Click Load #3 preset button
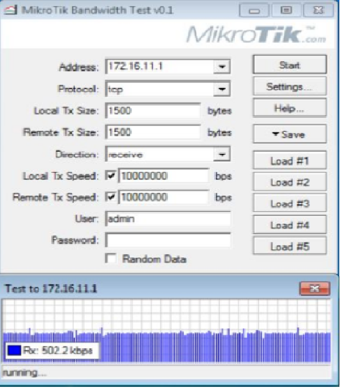Image resolution: width=341 pixels, height=388 pixels. (289, 203)
